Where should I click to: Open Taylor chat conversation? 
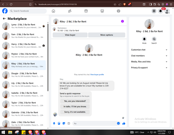[23, 104]
